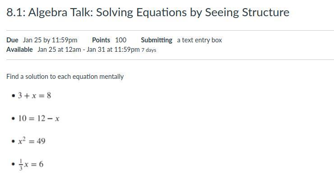334x182 pixels.
Task: Click the text 'a text entry box'
Action: click(x=199, y=40)
